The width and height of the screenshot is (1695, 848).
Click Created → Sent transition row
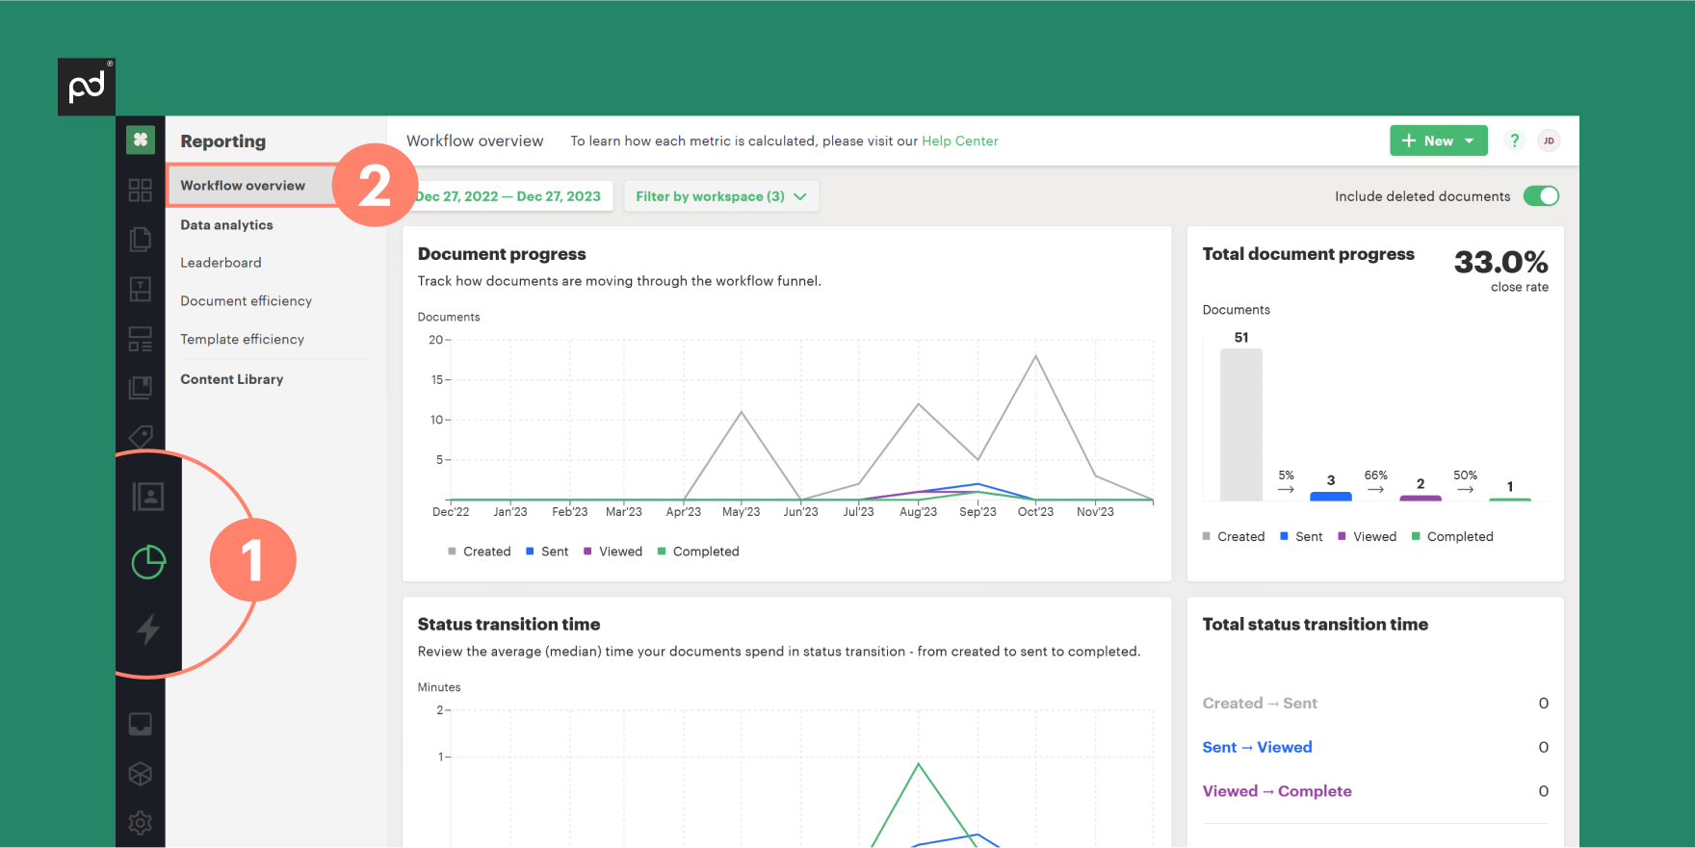1375,704
